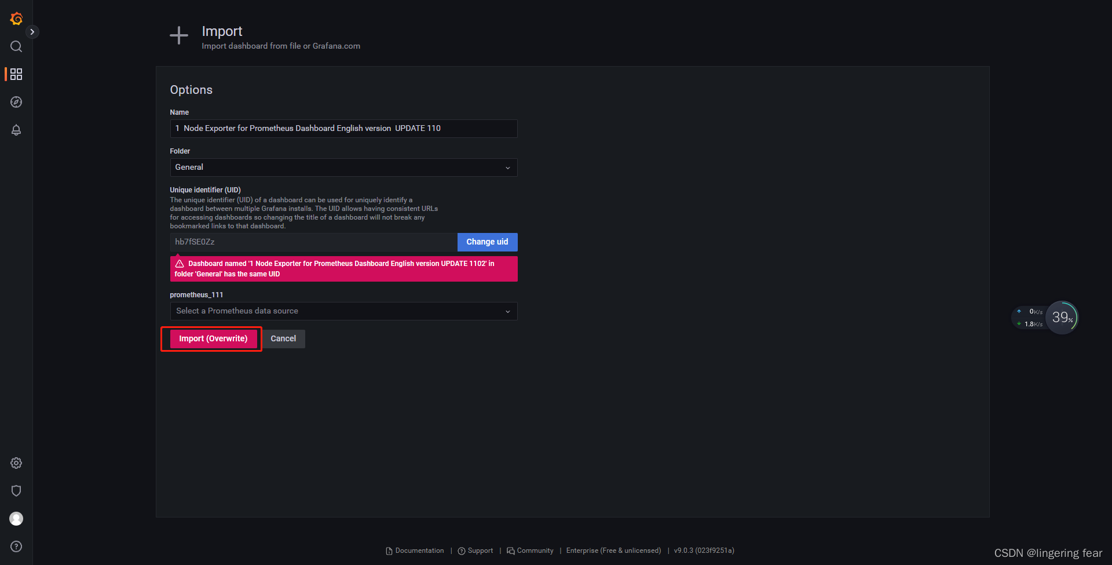Click the user avatar in sidebar
This screenshot has width=1112, height=565.
click(16, 519)
